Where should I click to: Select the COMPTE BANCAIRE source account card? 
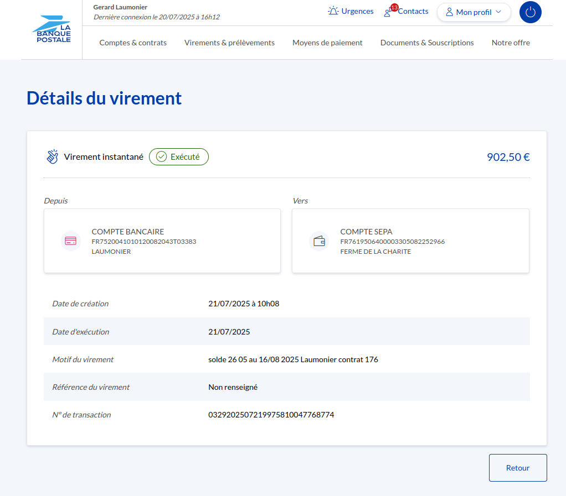[x=162, y=241]
